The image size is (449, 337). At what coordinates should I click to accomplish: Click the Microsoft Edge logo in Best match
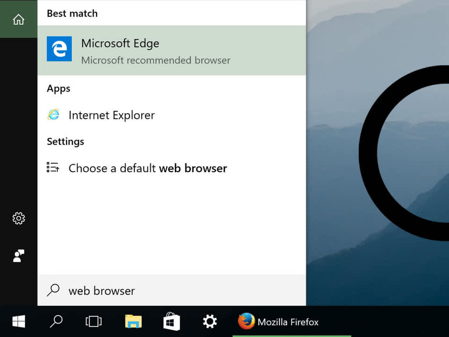click(x=59, y=49)
